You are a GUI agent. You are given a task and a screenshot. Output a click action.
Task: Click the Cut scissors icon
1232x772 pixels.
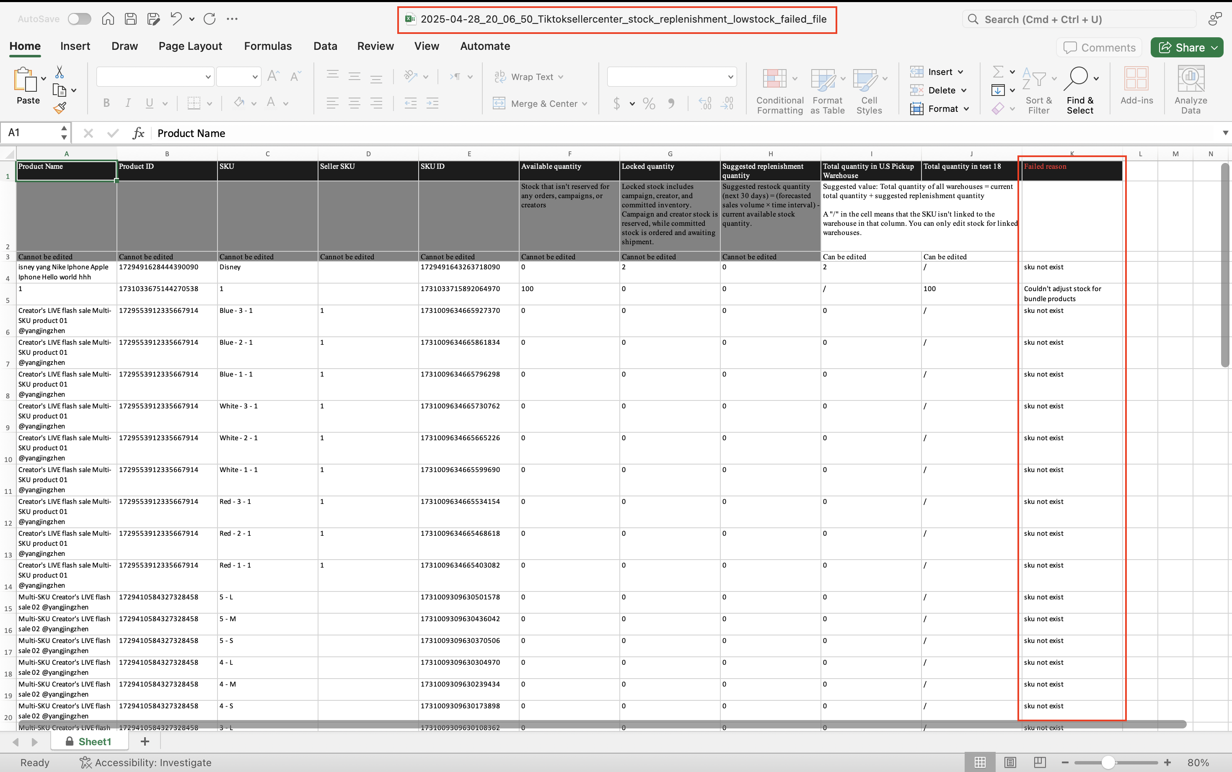pyautogui.click(x=59, y=72)
